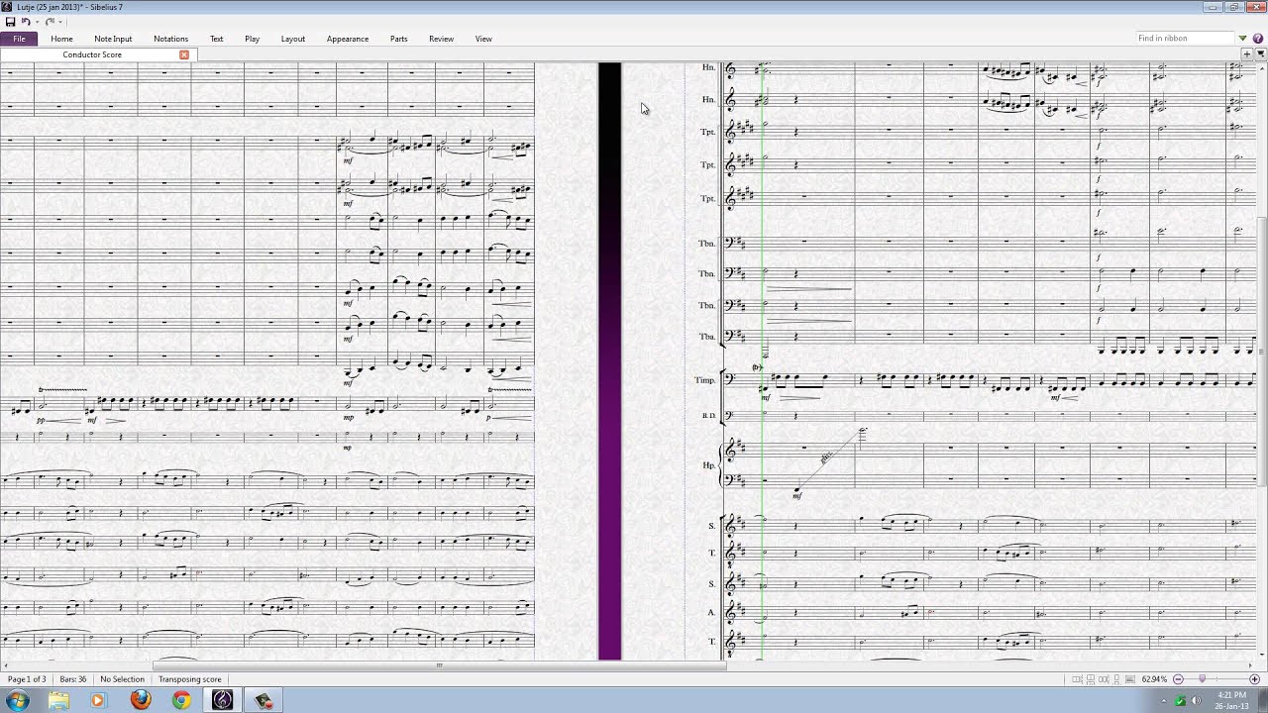Click the zoom in plus button
The image size is (1268, 713).
point(1254,679)
